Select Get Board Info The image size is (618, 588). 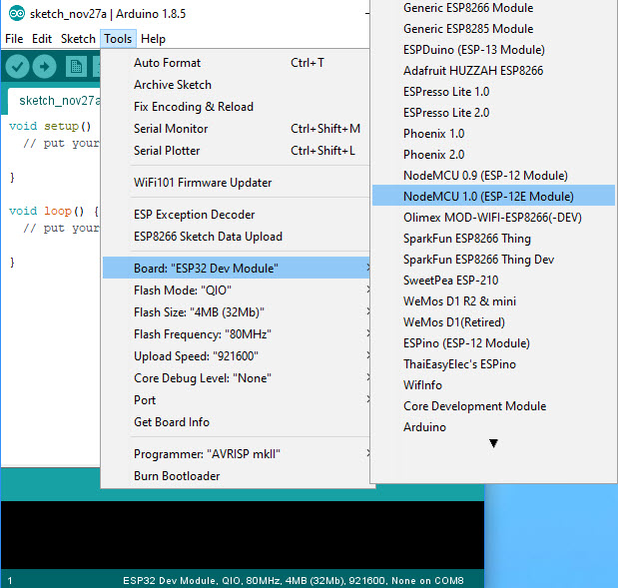click(236, 422)
